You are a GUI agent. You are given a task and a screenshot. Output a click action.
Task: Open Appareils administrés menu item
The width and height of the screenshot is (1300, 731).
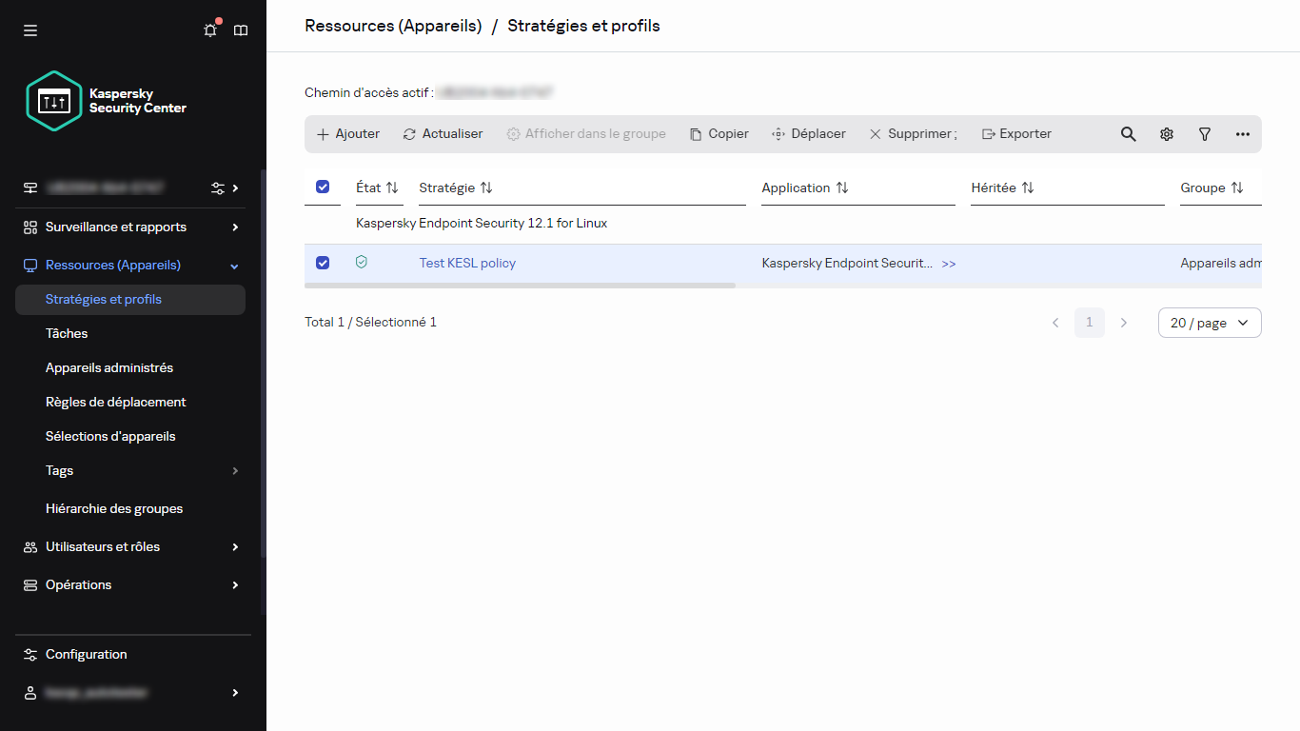[109, 368]
